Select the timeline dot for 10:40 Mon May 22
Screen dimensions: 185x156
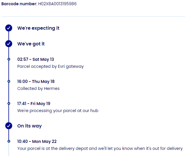point(9,141)
